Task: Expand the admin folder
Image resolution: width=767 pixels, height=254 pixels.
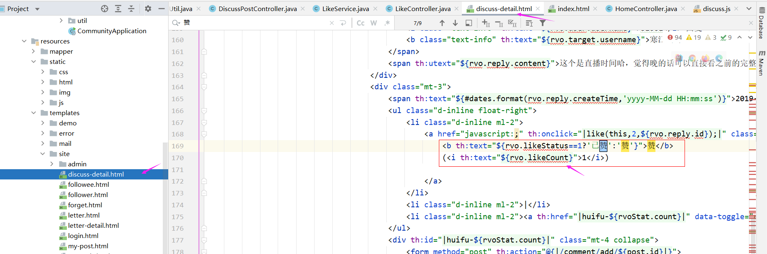Action: point(52,164)
